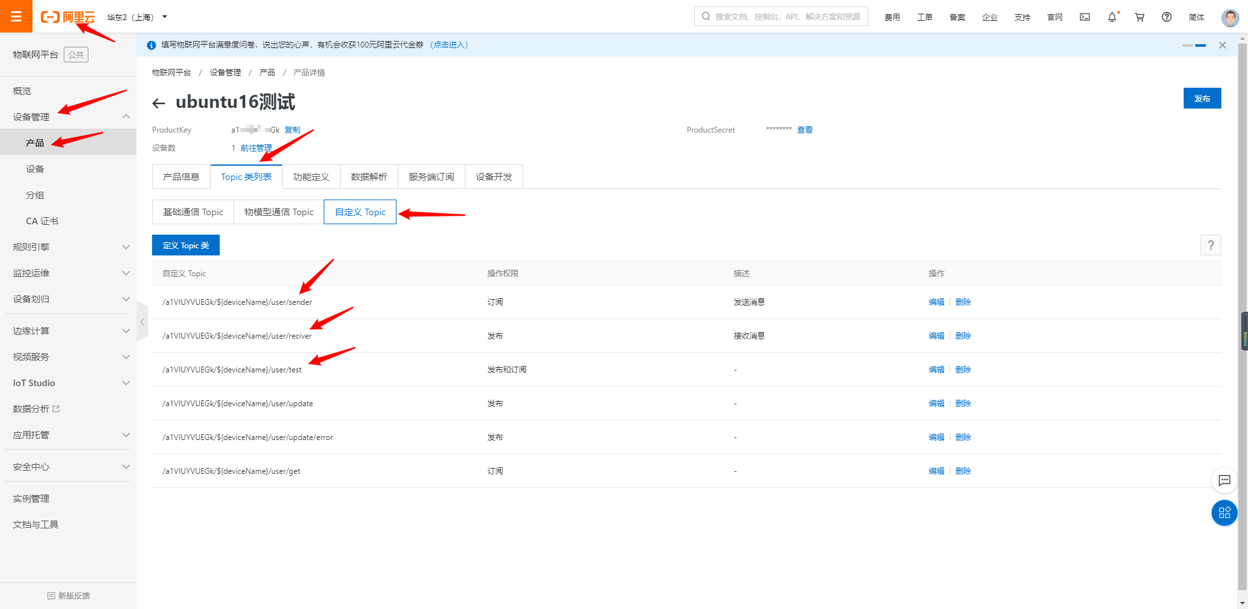
Task: Open the Cloud Shell terminal icon
Action: coord(1085,17)
